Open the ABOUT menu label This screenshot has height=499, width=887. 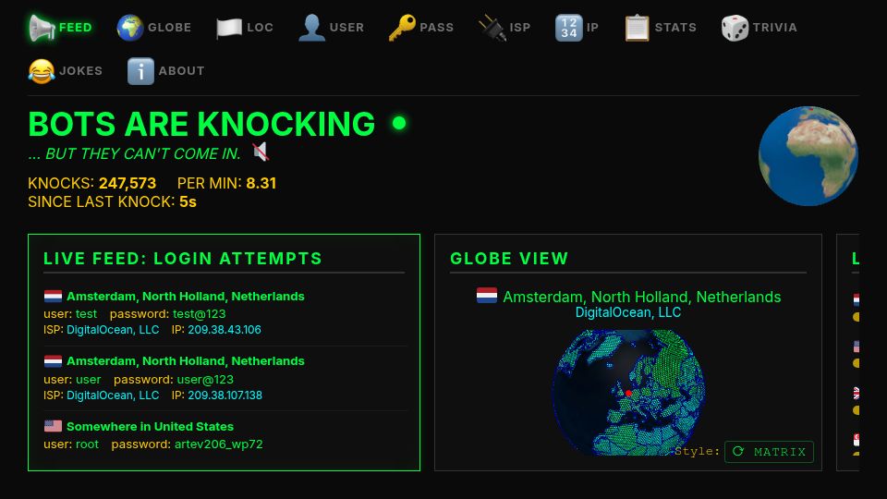182,71
